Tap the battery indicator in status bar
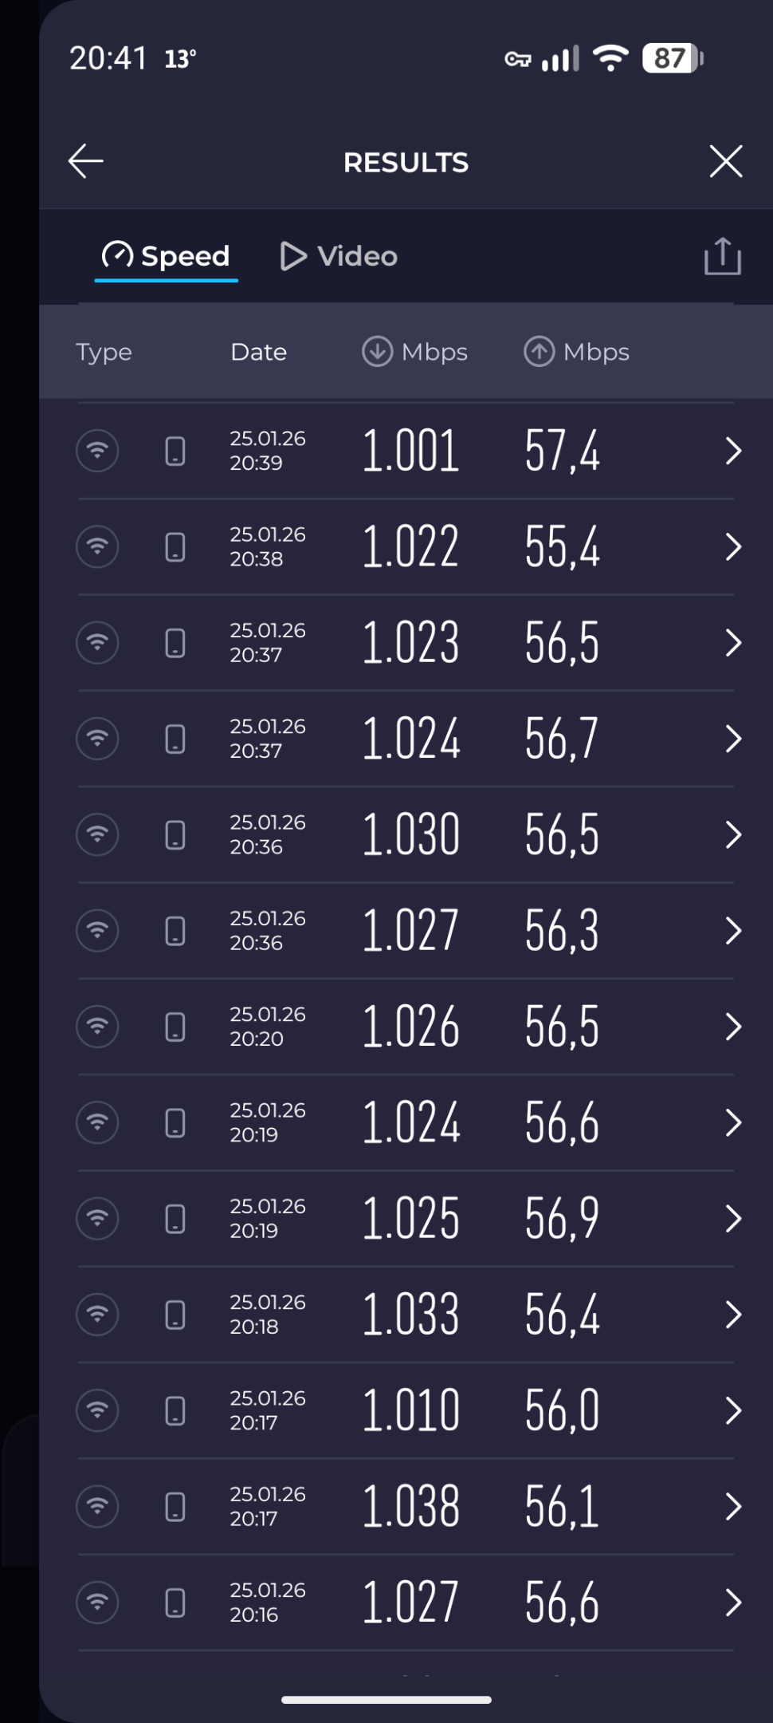Image resolution: width=773 pixels, height=1723 pixels. pyautogui.click(x=673, y=58)
